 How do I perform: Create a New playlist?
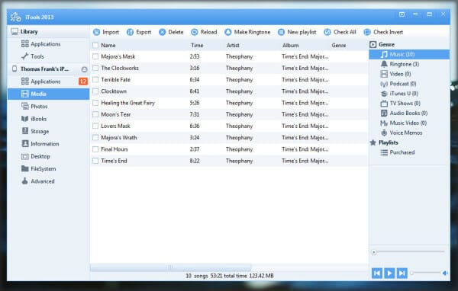(297, 32)
